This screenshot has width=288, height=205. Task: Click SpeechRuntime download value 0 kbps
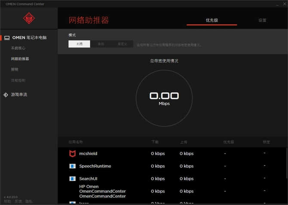tap(158, 166)
